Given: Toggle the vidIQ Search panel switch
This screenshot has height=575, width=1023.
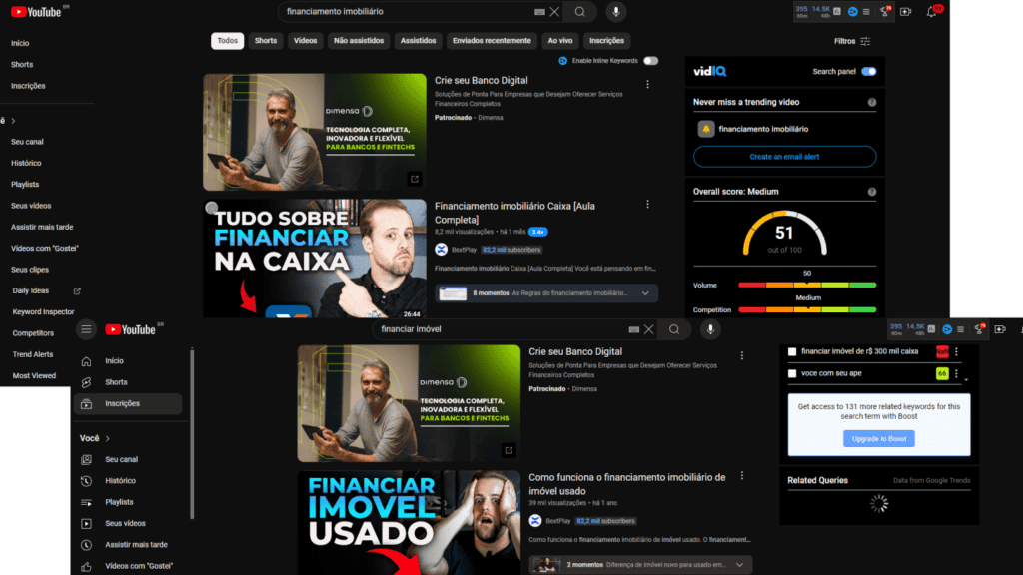Looking at the screenshot, I should (x=868, y=72).
